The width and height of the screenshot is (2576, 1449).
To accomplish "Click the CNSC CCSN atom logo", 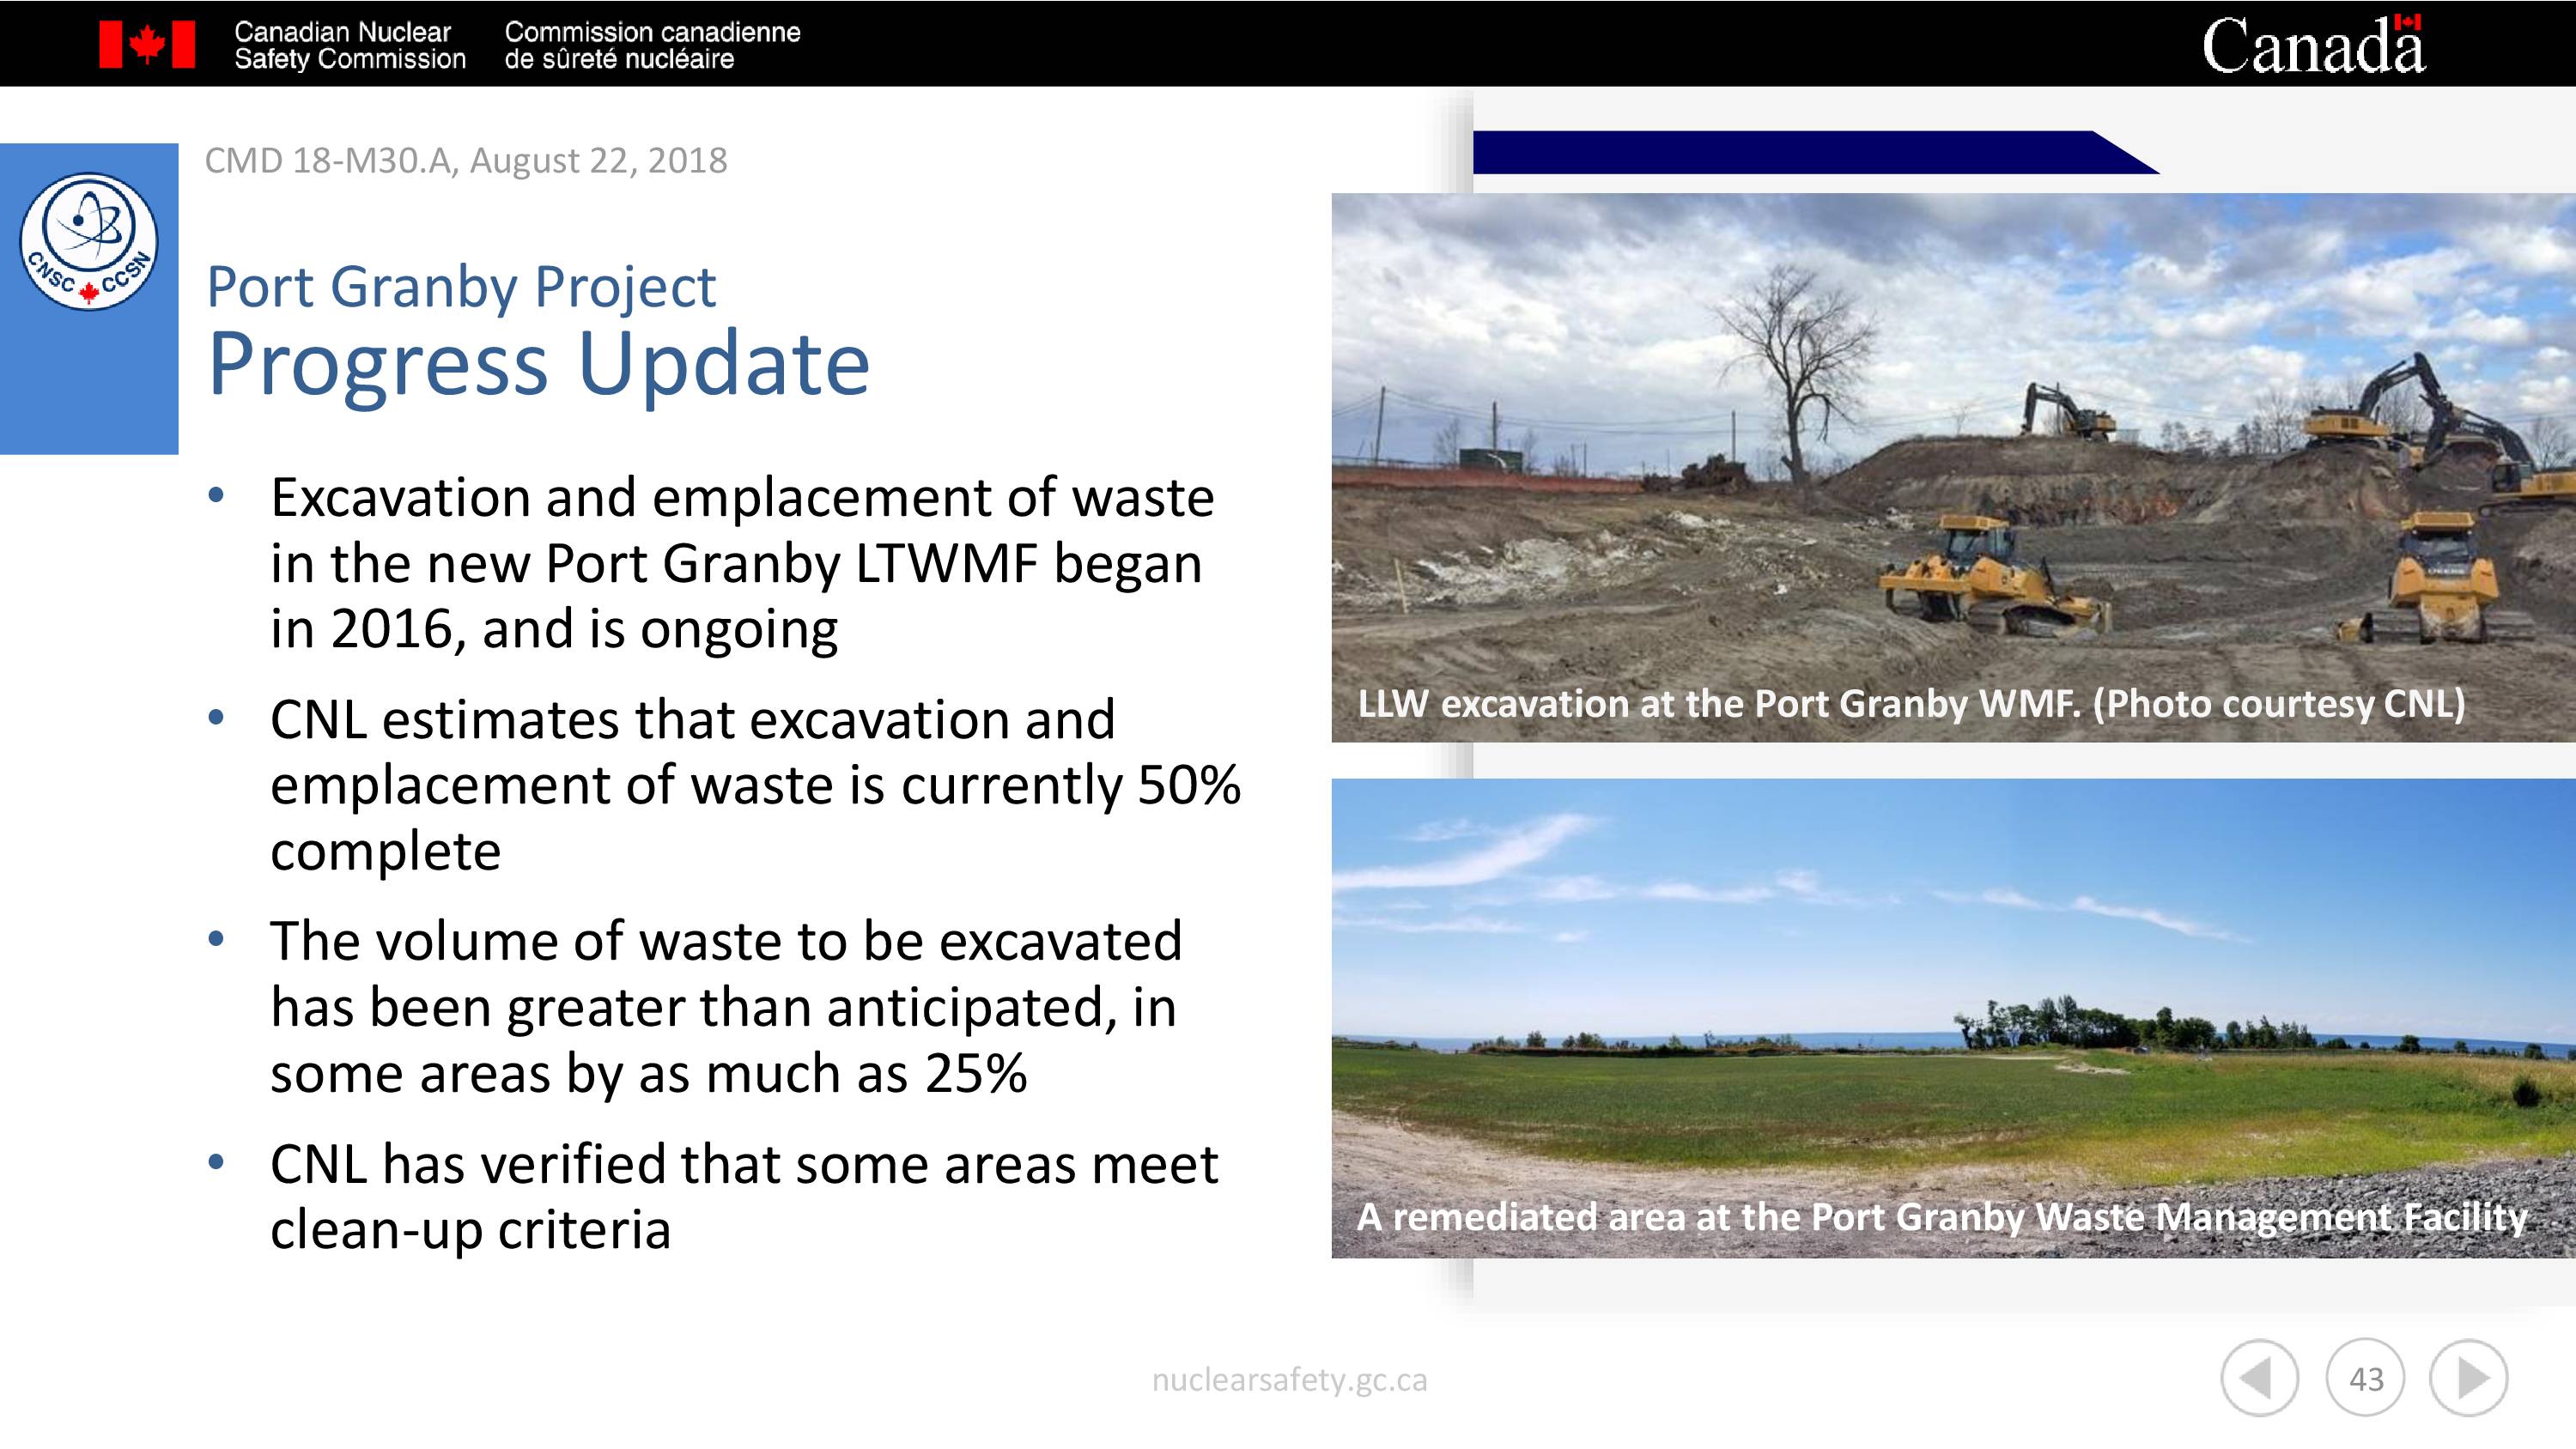I will click(89, 241).
